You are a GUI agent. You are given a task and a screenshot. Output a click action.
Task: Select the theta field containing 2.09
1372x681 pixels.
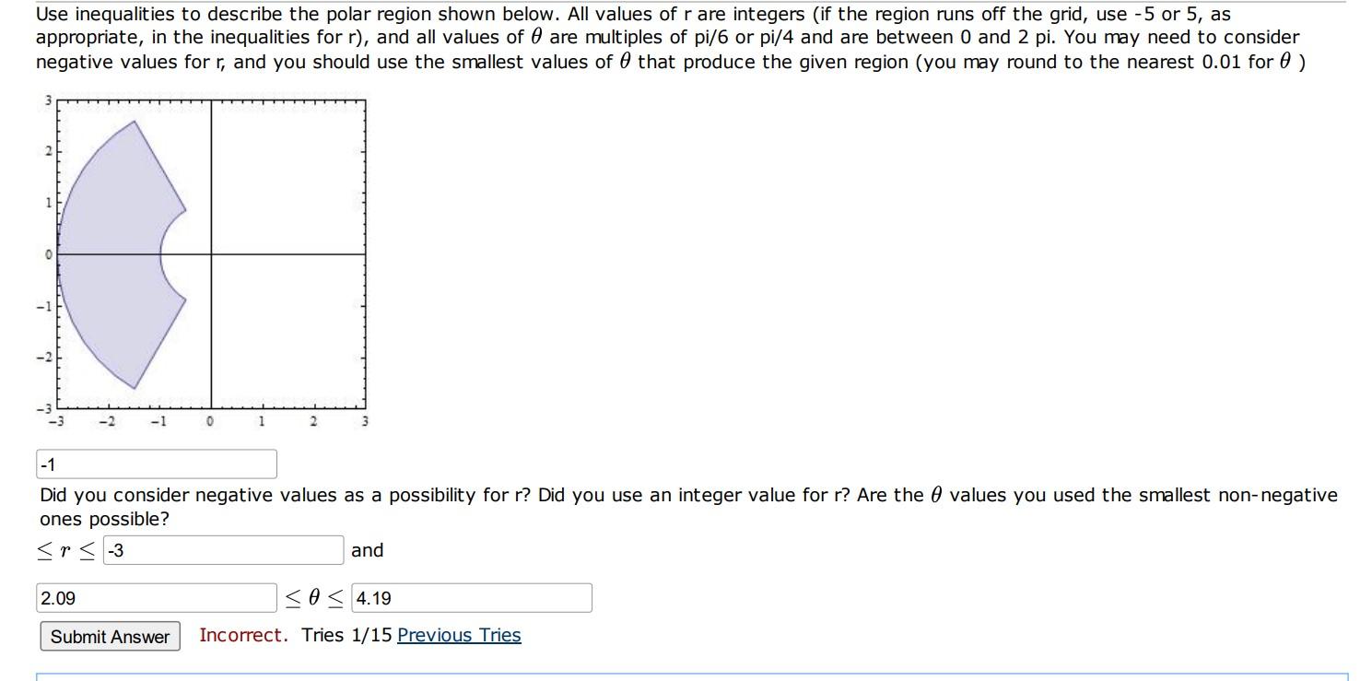157,598
